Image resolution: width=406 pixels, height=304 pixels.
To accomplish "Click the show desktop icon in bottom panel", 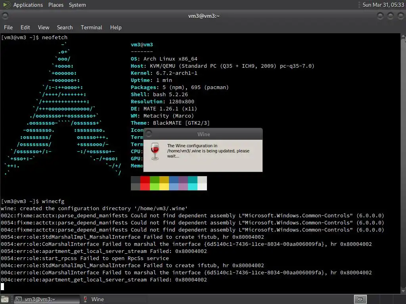I will [x=5, y=299].
